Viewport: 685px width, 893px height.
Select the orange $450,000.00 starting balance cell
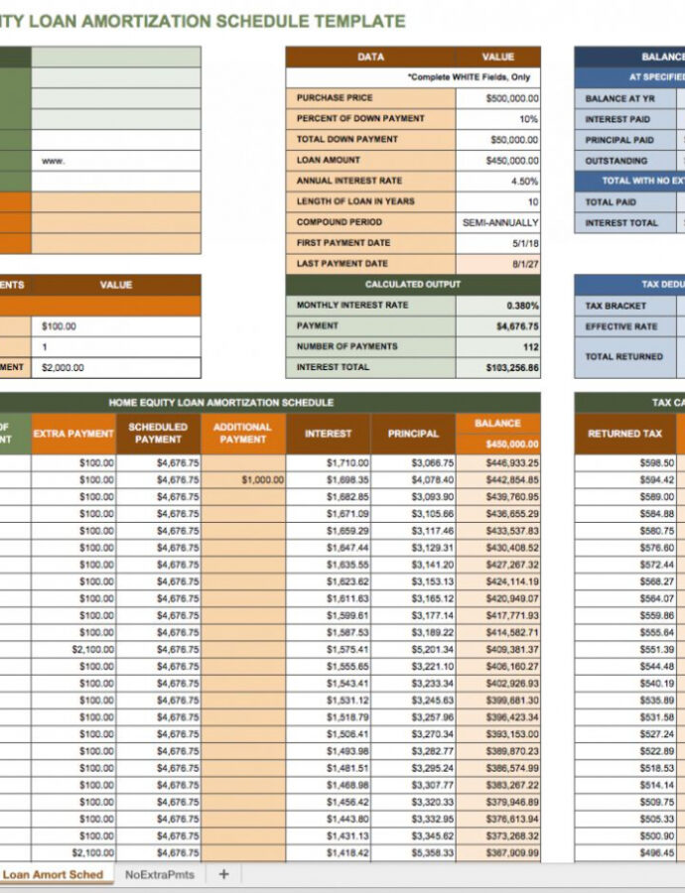498,445
